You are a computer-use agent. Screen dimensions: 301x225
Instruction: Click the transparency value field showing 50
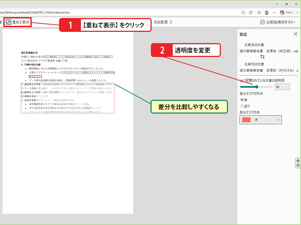[282, 87]
